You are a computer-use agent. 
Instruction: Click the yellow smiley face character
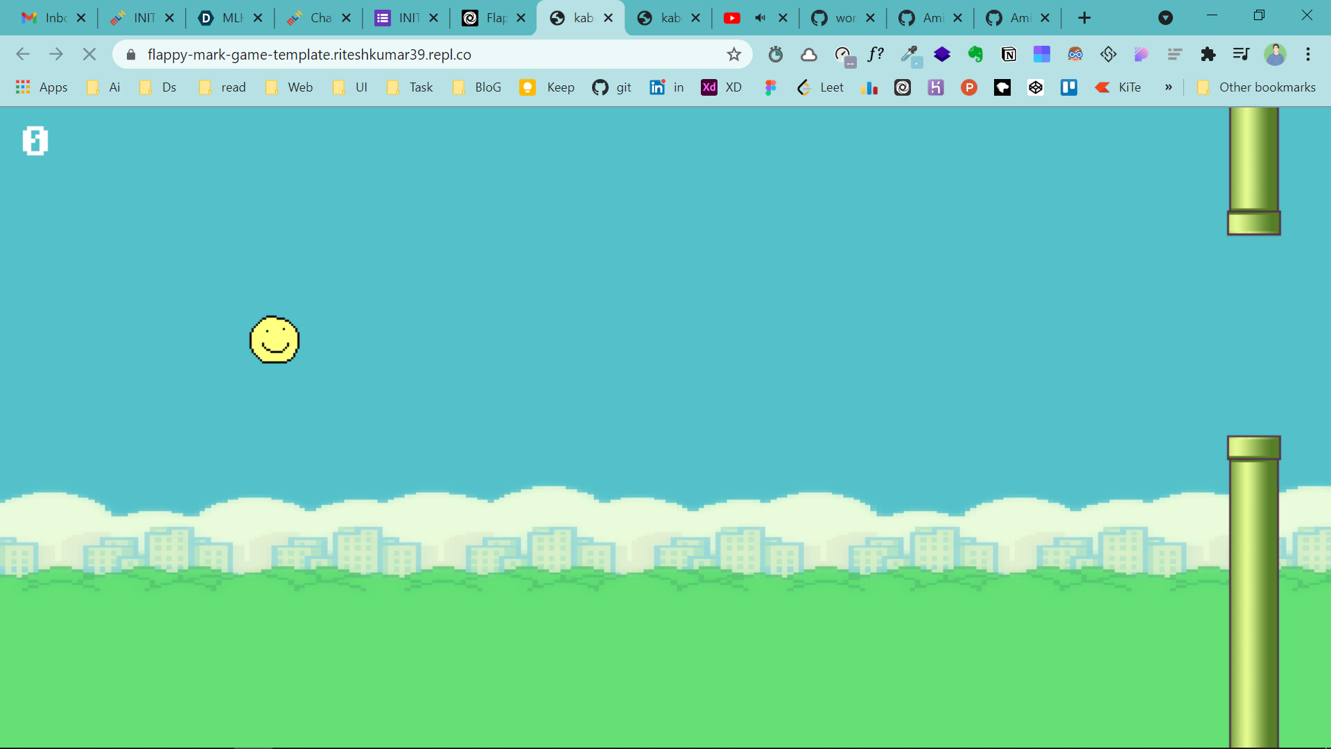tap(275, 340)
